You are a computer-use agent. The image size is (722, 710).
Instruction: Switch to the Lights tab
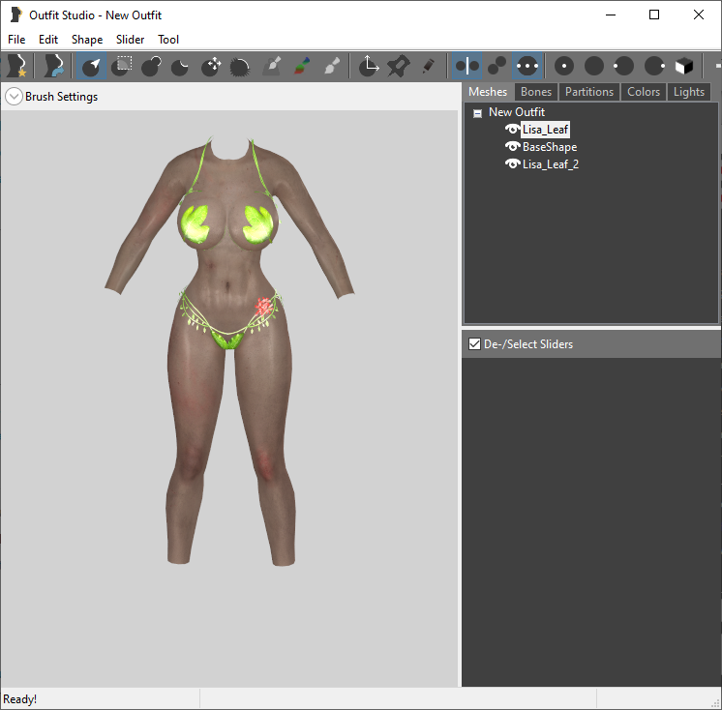pyautogui.click(x=689, y=92)
